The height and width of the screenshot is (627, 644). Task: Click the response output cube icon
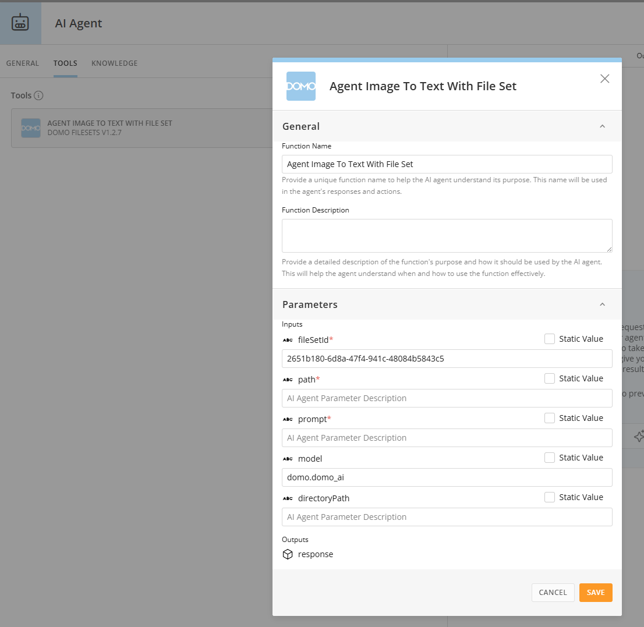287,554
